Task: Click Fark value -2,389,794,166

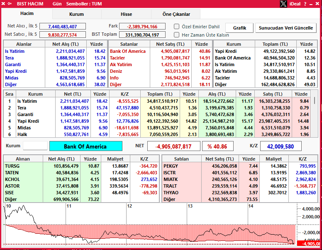Action: [142, 27]
